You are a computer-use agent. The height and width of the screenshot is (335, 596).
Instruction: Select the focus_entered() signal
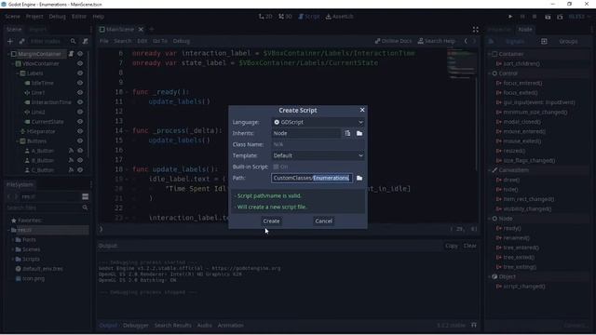click(522, 83)
